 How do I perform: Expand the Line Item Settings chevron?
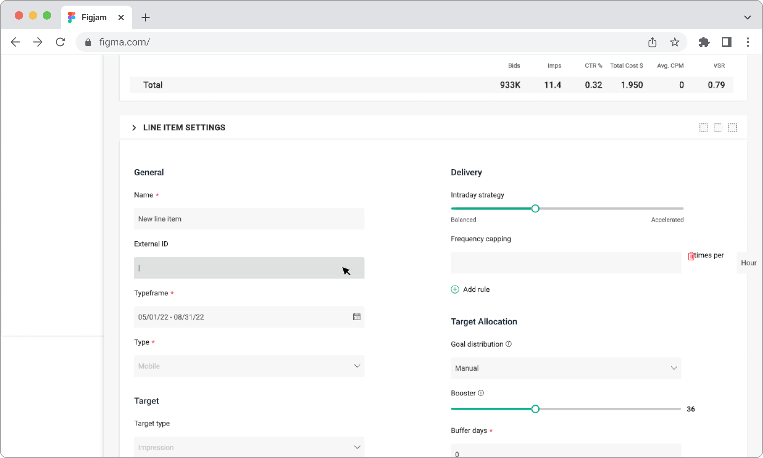pos(134,128)
